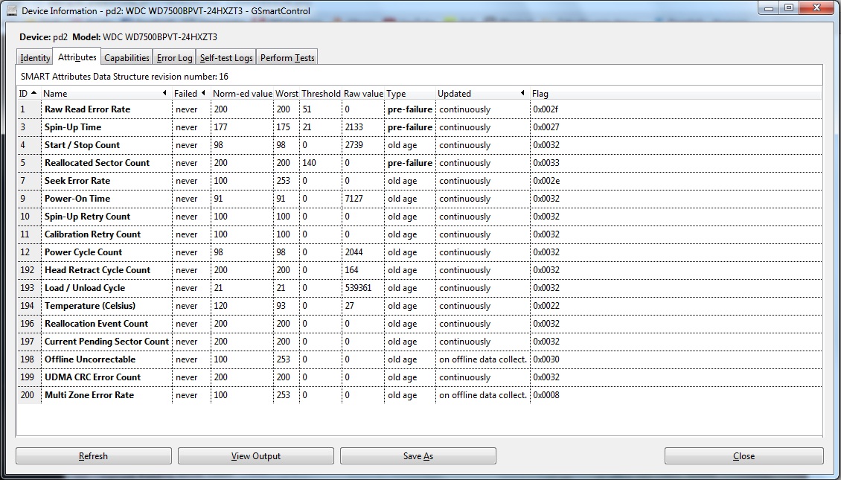Sort by the Failed column header

[x=191, y=93]
